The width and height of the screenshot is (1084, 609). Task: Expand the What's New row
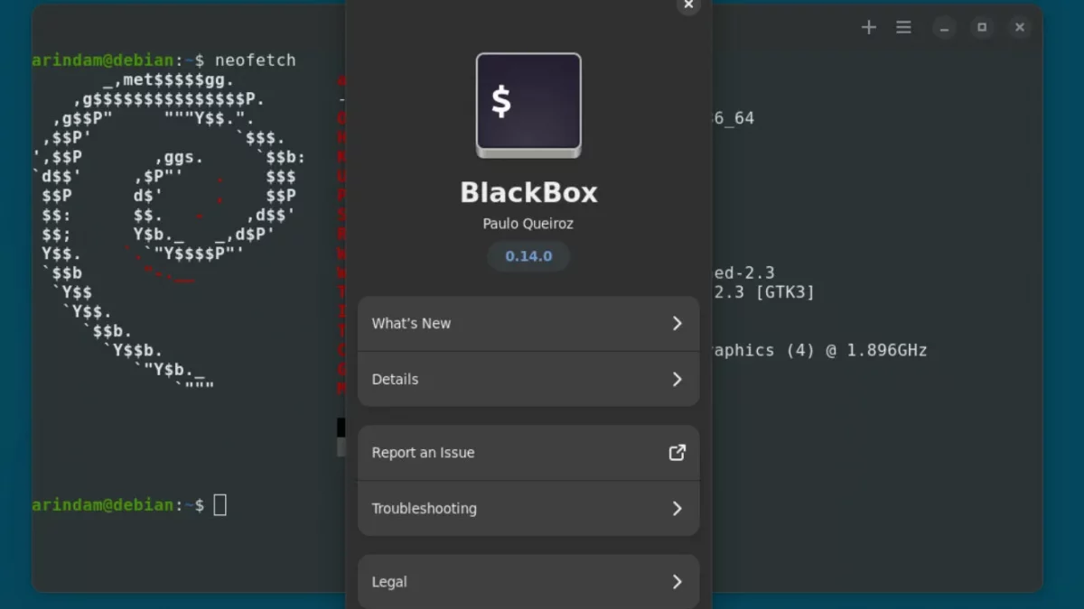coord(528,324)
